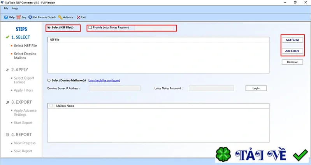311x165 pixels.
Task: Close the NSF Converter window
Action: (x=306, y=2)
